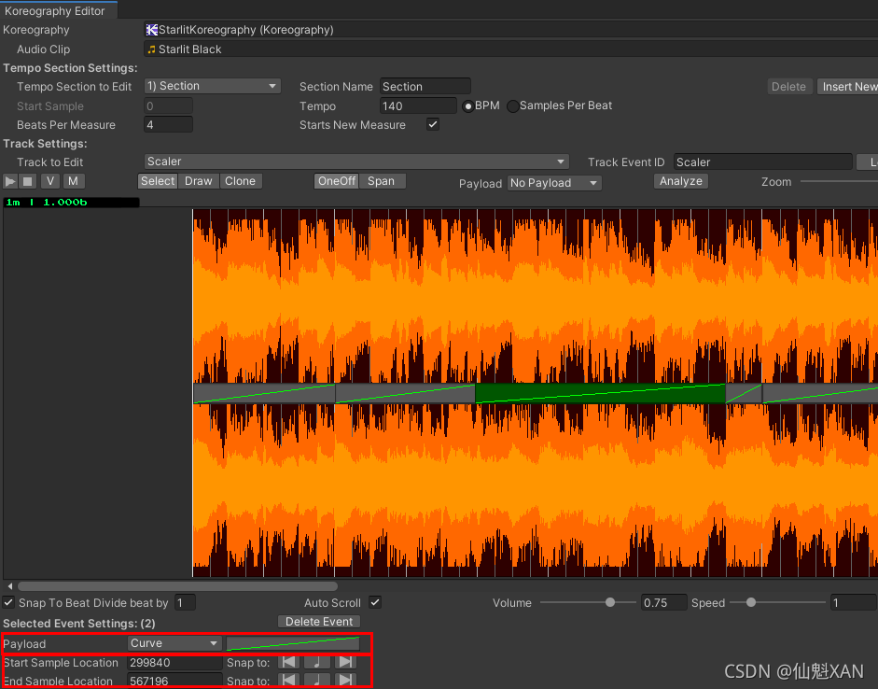
Task: Toggle Snap To Beat checkbox
Action: (x=8, y=603)
